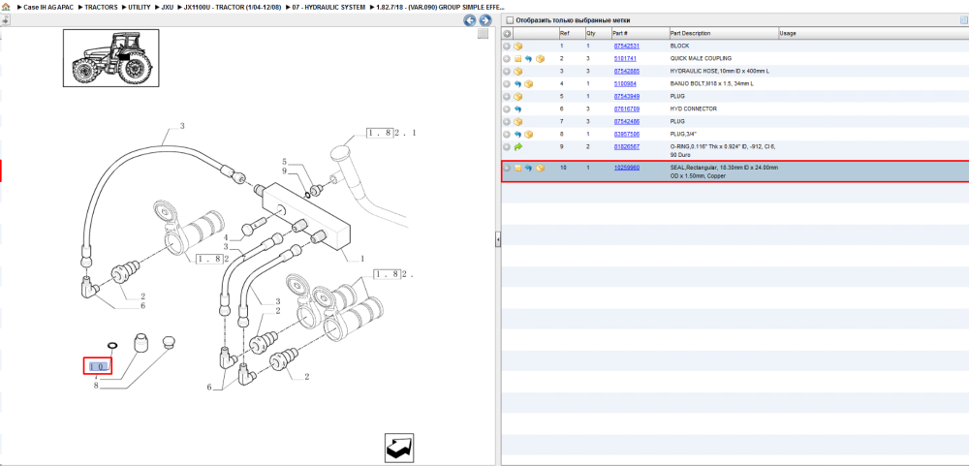
Task: Click the box icon in QUICK MALE COUPLING row
Action: (x=540, y=59)
